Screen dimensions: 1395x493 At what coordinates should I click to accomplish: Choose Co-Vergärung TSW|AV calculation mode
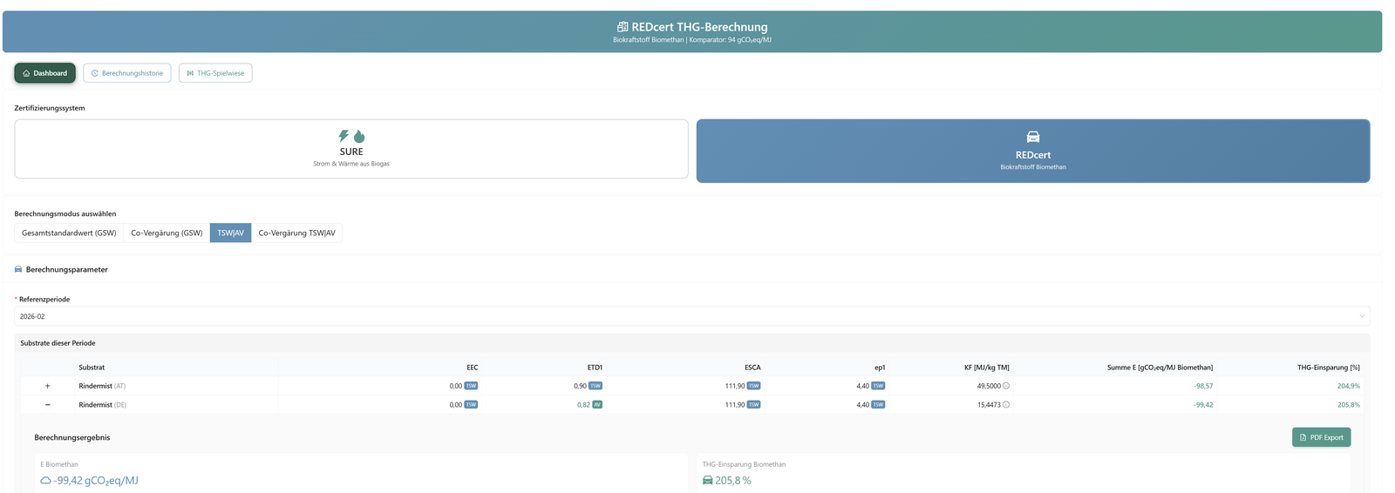click(296, 233)
